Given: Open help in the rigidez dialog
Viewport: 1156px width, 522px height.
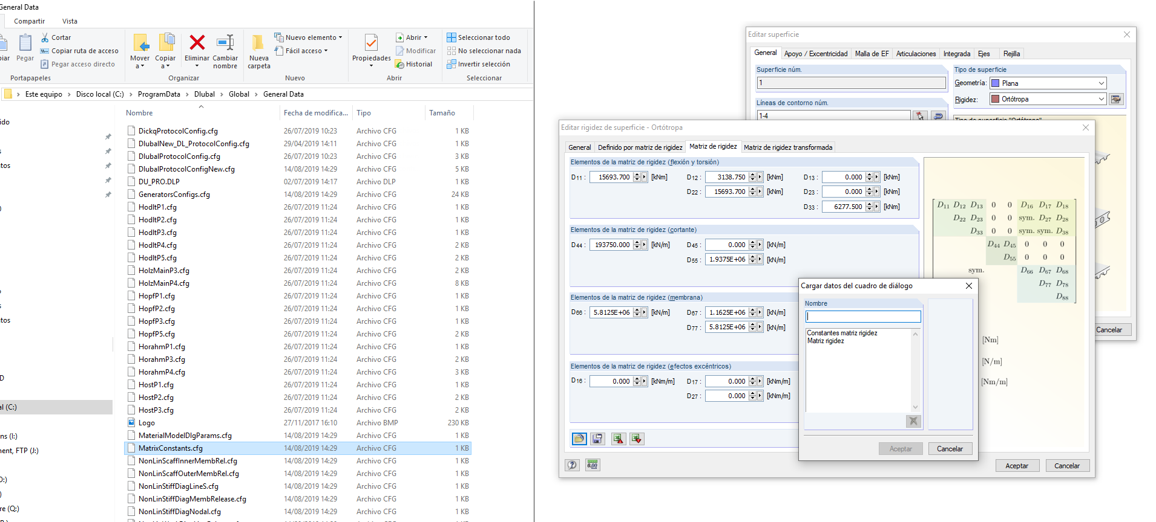Looking at the screenshot, I should point(572,465).
